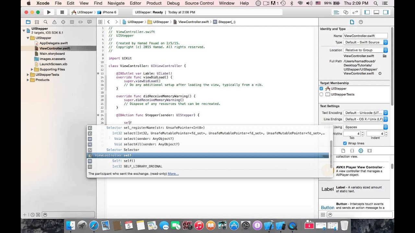Viewport: 415px width, 233px height.
Task: Go back in editor history
Action: [x=109, y=22]
